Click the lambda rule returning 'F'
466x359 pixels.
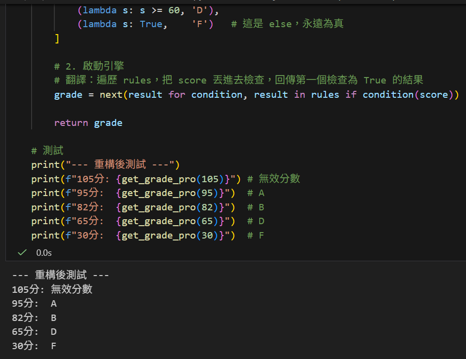pos(145,24)
